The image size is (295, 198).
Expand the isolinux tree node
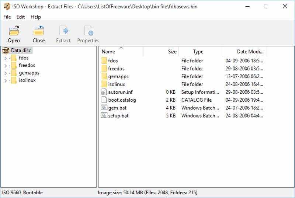click(x=6, y=81)
